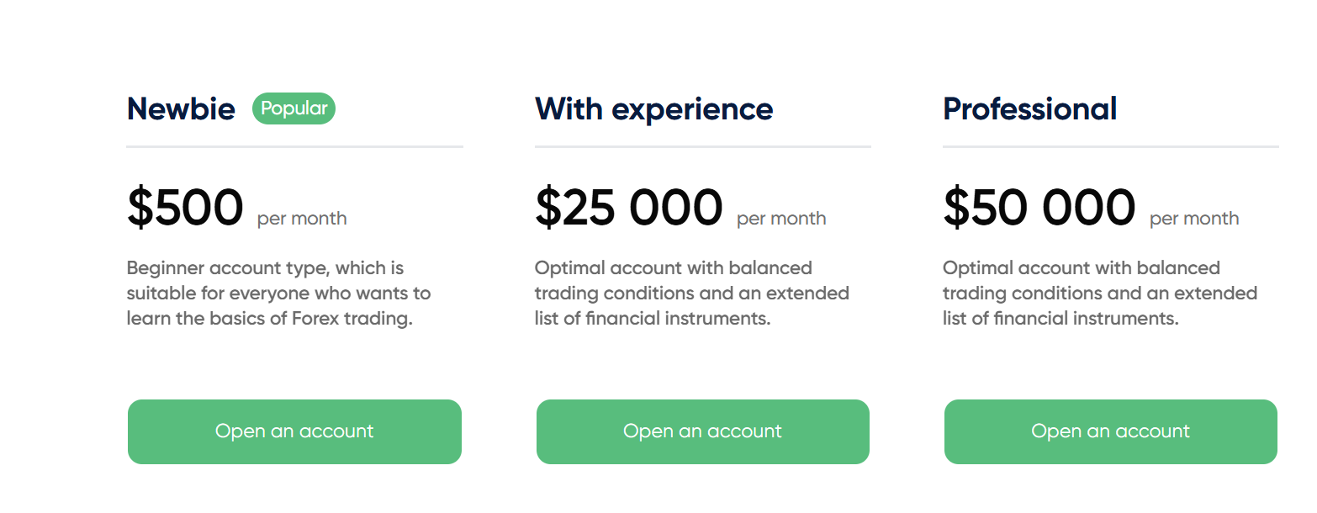Click the With experience plan description text
The width and height of the screenshot is (1317, 513).
pos(691,294)
